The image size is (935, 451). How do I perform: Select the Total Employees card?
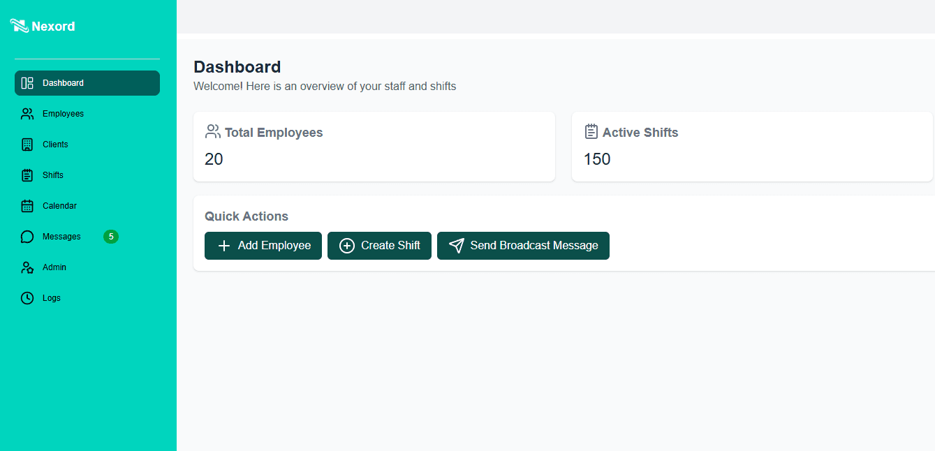click(374, 146)
